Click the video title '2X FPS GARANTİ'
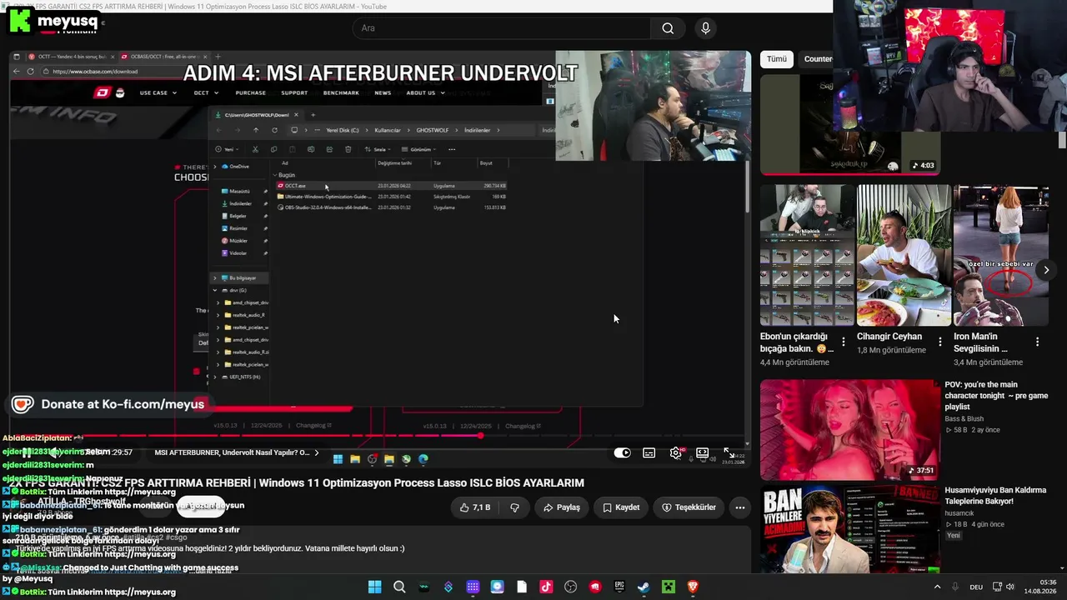This screenshot has width=1067, height=600. pyautogui.click(x=297, y=482)
